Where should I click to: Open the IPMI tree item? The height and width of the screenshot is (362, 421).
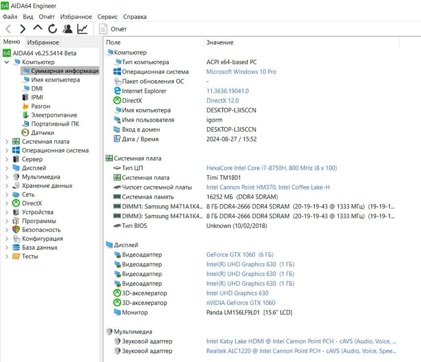33,98
